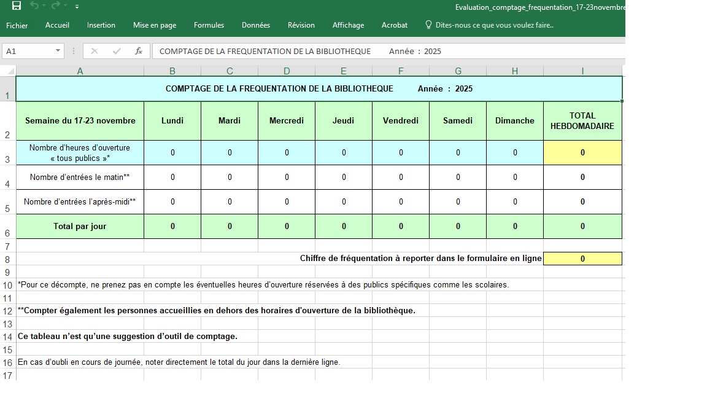707x398 pixels.
Task: Go to the Acrobat ribbon tab
Action: click(395, 25)
